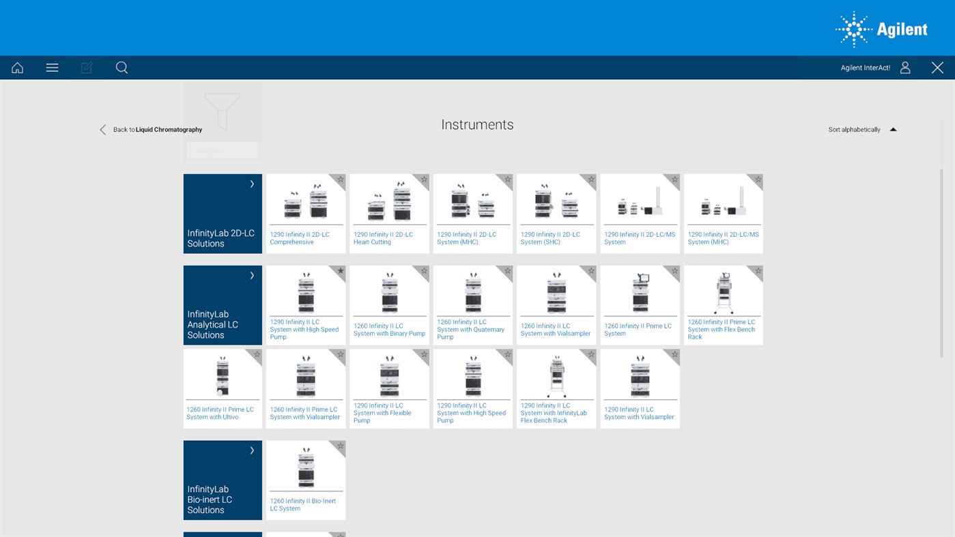Star the 1260 Infinity II Bio-Inert LC System
The image size is (955, 537).
(x=340, y=446)
